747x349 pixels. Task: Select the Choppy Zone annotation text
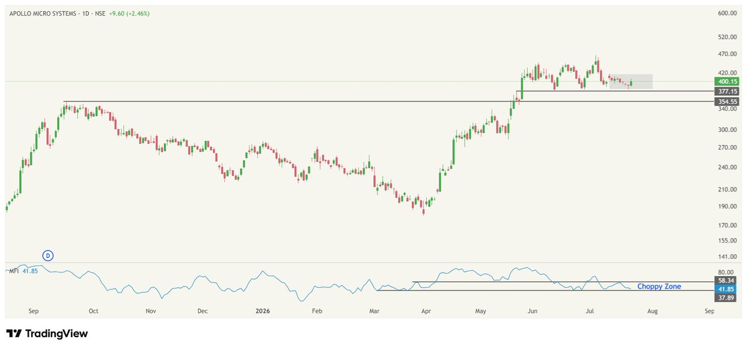659,287
